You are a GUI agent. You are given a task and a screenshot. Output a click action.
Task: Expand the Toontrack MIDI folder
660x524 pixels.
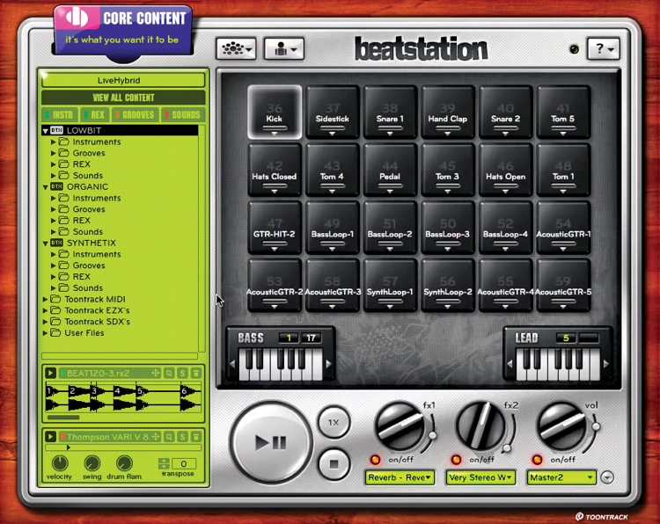(x=46, y=300)
